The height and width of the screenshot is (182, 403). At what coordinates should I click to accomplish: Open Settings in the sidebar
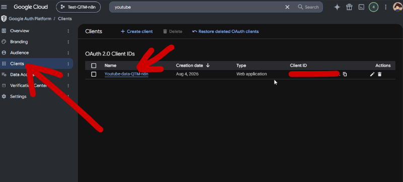point(36,96)
